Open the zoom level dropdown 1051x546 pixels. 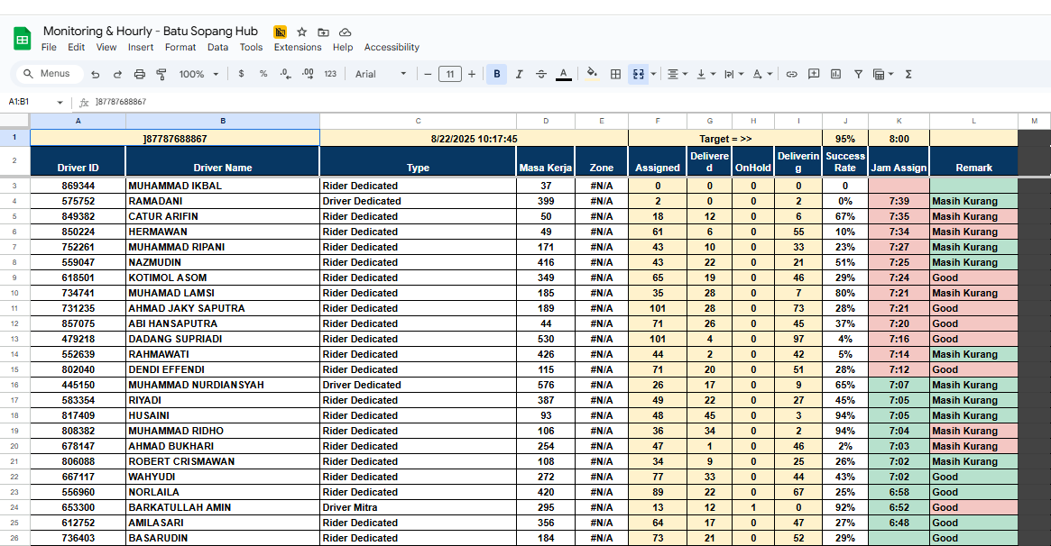[x=197, y=74]
